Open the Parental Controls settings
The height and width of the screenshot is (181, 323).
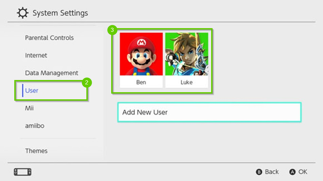pos(49,38)
